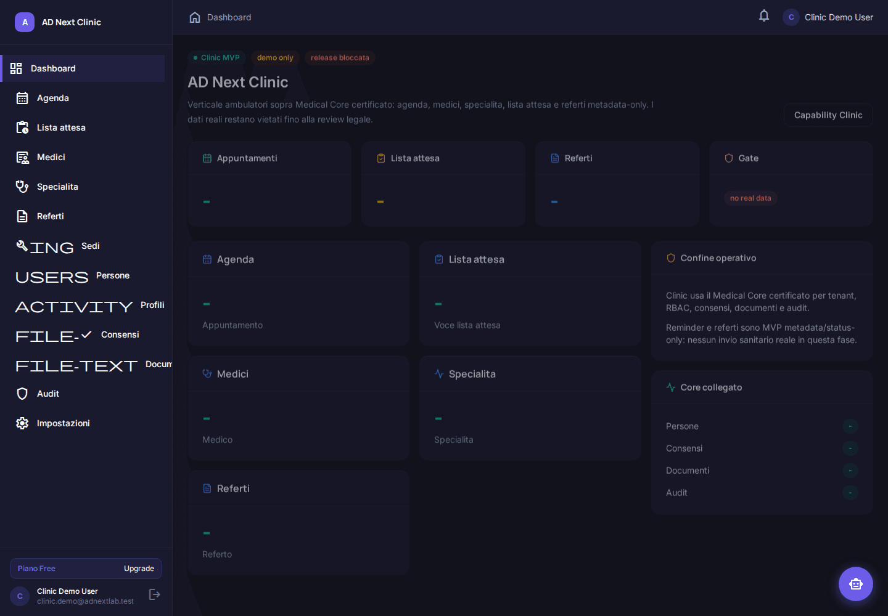Open Consensi sidebar entry
888x616 pixels.
pyautogui.click(x=83, y=334)
